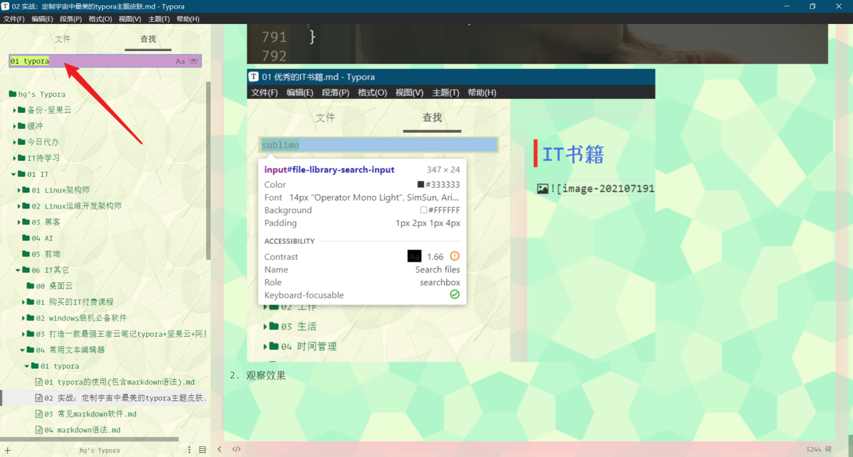Switch sidebar to file list view
Screen dimensions: 853x457
coord(203,450)
